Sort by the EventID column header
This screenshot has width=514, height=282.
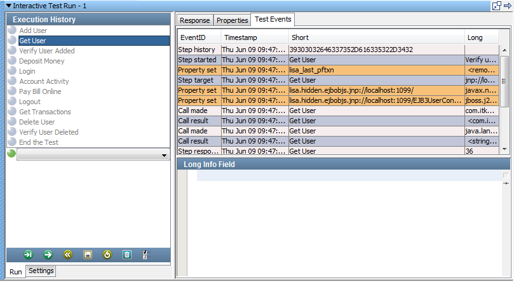[200, 37]
